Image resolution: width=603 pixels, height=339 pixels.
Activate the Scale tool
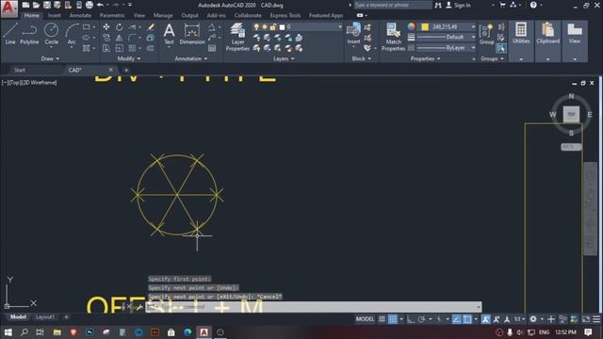(120, 48)
